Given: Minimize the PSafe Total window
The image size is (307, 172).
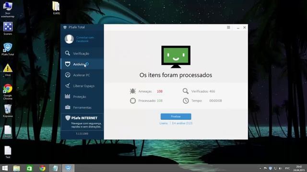Looking at the screenshot, I should click(238, 28).
